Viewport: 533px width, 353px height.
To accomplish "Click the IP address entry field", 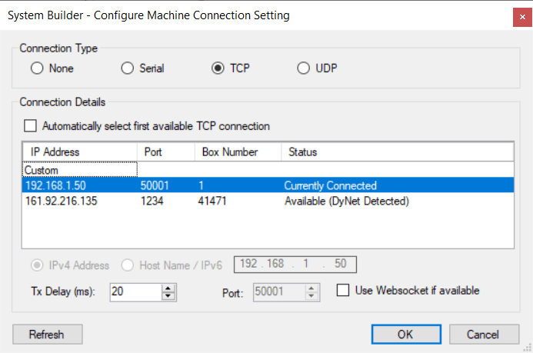I will [295, 265].
